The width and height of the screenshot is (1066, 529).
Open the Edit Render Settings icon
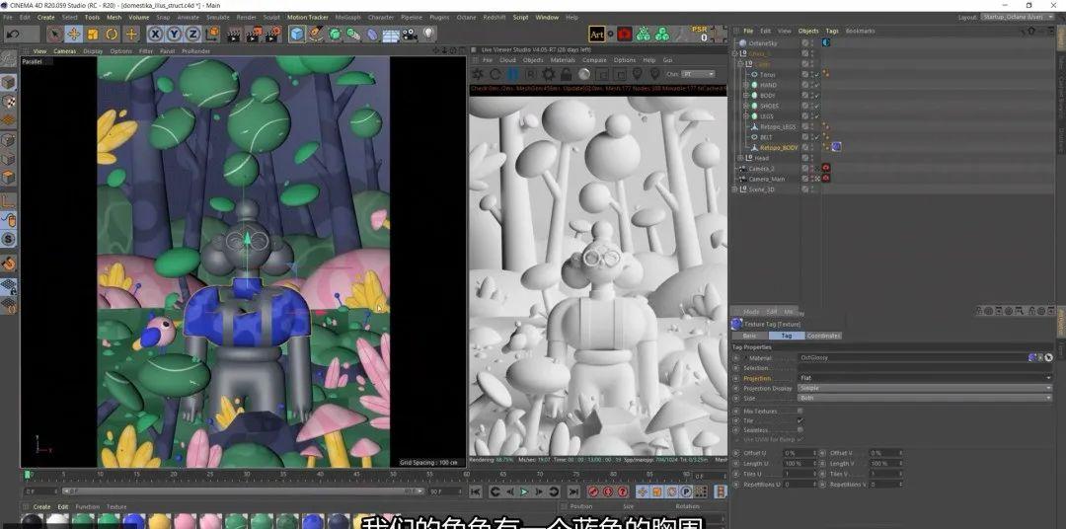273,34
